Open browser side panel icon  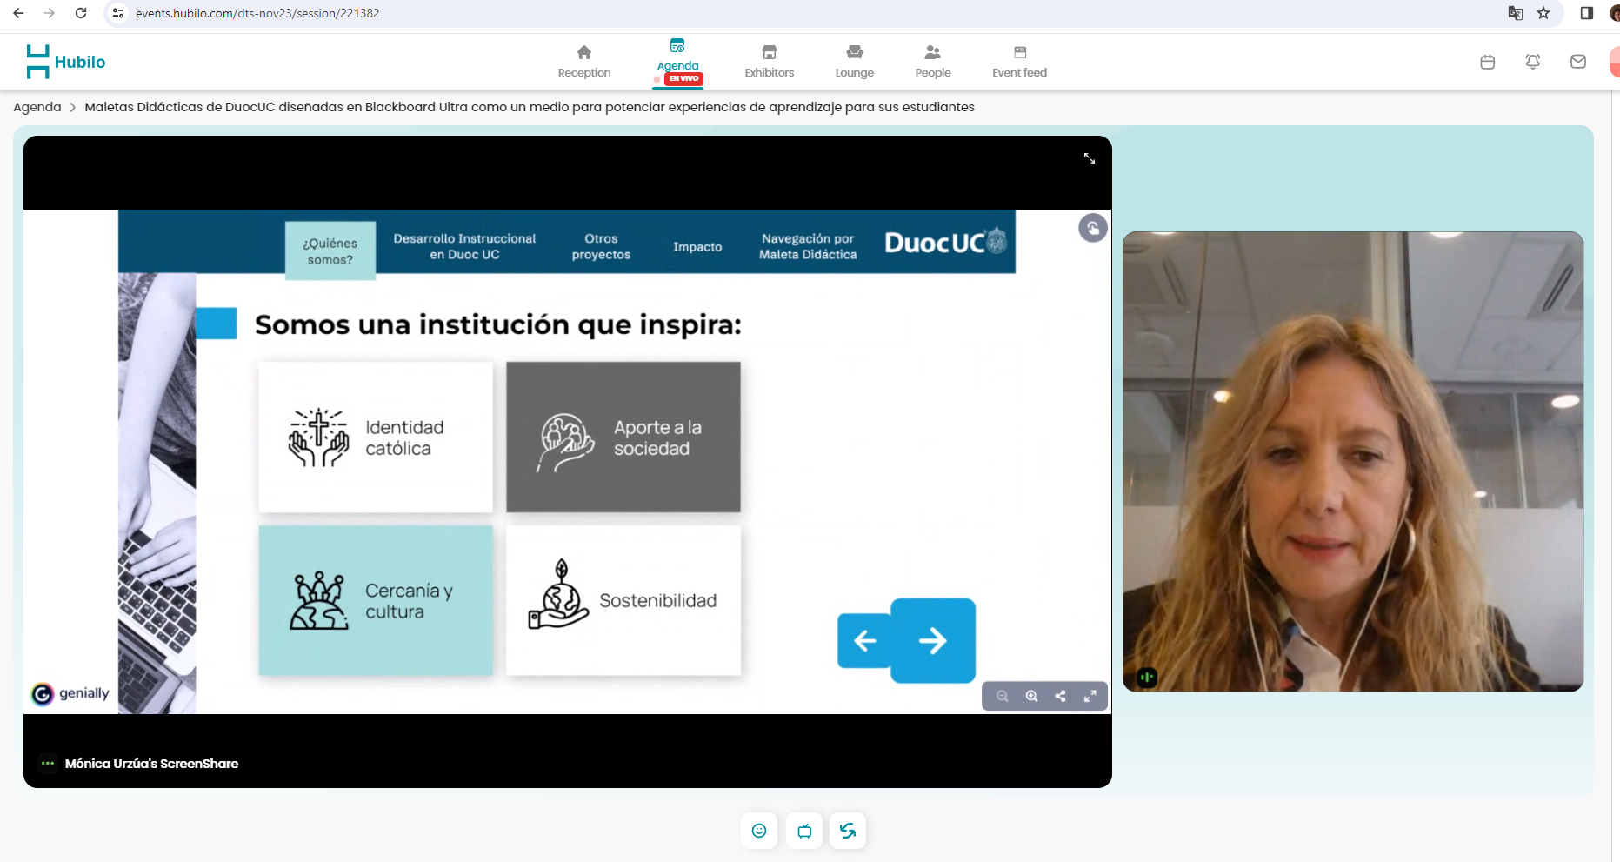coord(1587,13)
